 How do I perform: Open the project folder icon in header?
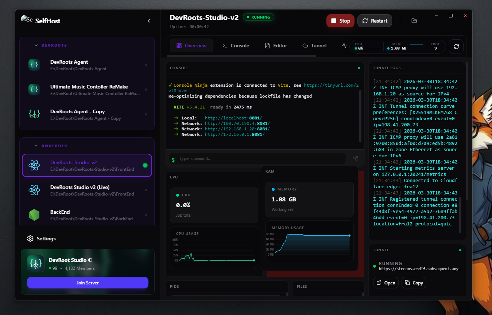414,21
